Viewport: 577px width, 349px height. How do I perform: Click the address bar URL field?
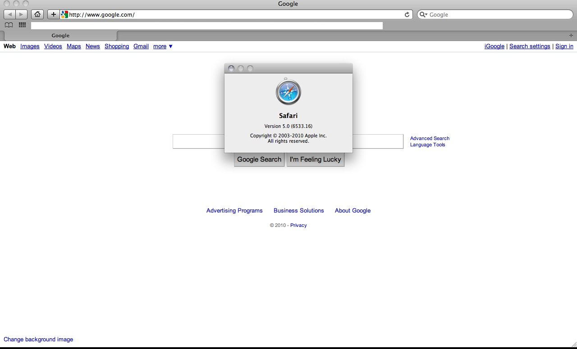tap(235, 14)
